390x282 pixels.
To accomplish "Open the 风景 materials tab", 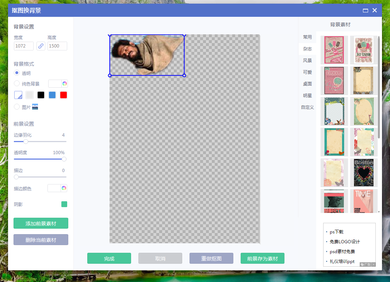I will pos(307,61).
